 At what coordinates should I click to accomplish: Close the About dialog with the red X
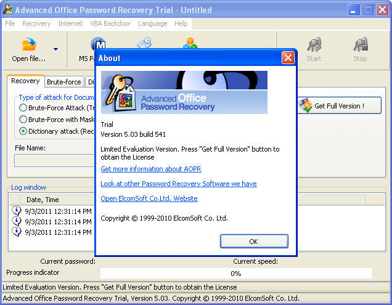288,58
